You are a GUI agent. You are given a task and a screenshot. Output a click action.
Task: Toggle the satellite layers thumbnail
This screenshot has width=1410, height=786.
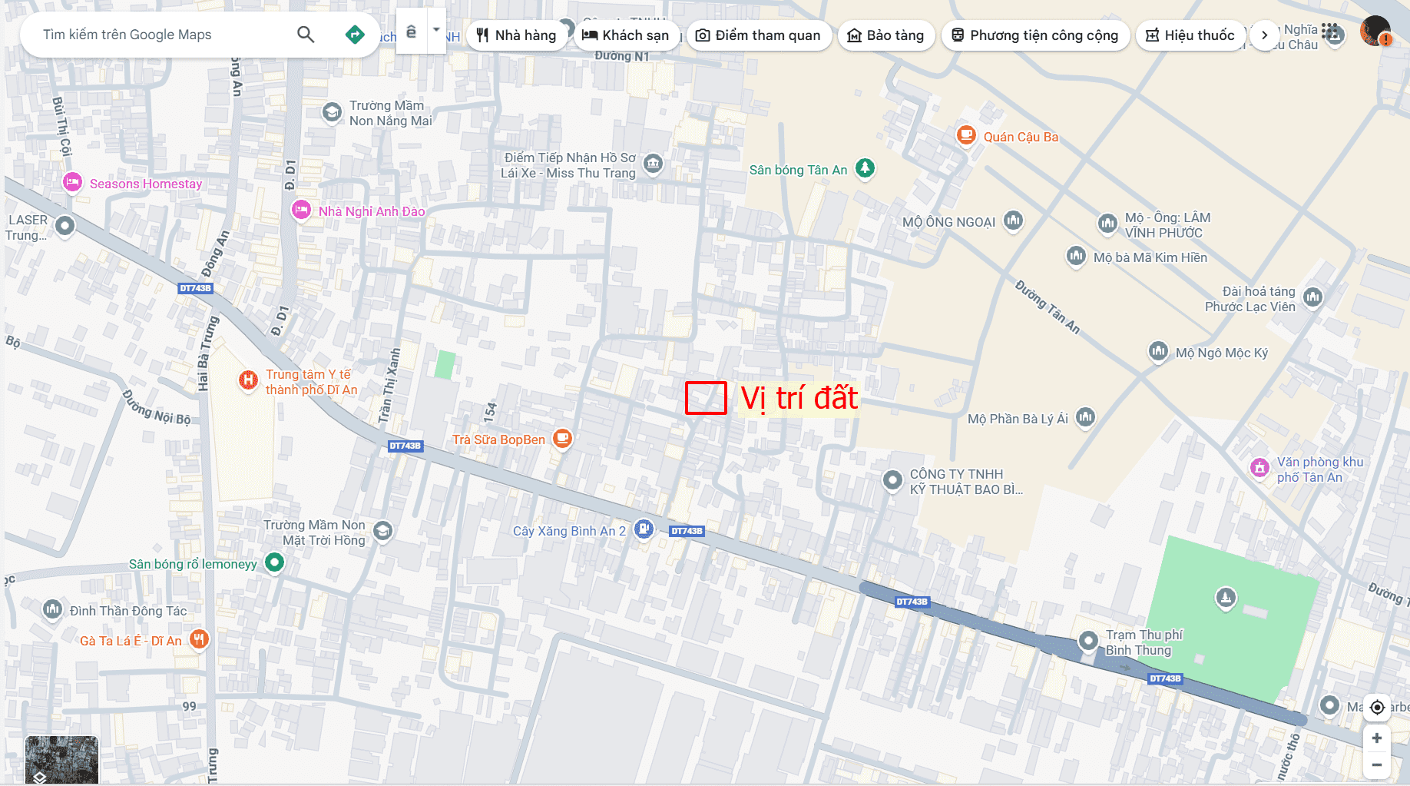click(x=61, y=759)
